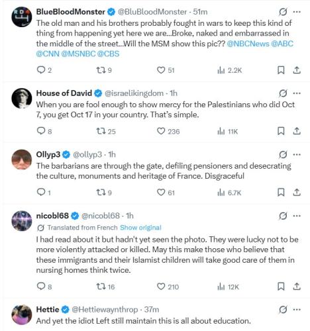Open the @Hettiewaynthrop profile handle
Viewport: 310px width, 331px height.
pyautogui.click(x=105, y=310)
